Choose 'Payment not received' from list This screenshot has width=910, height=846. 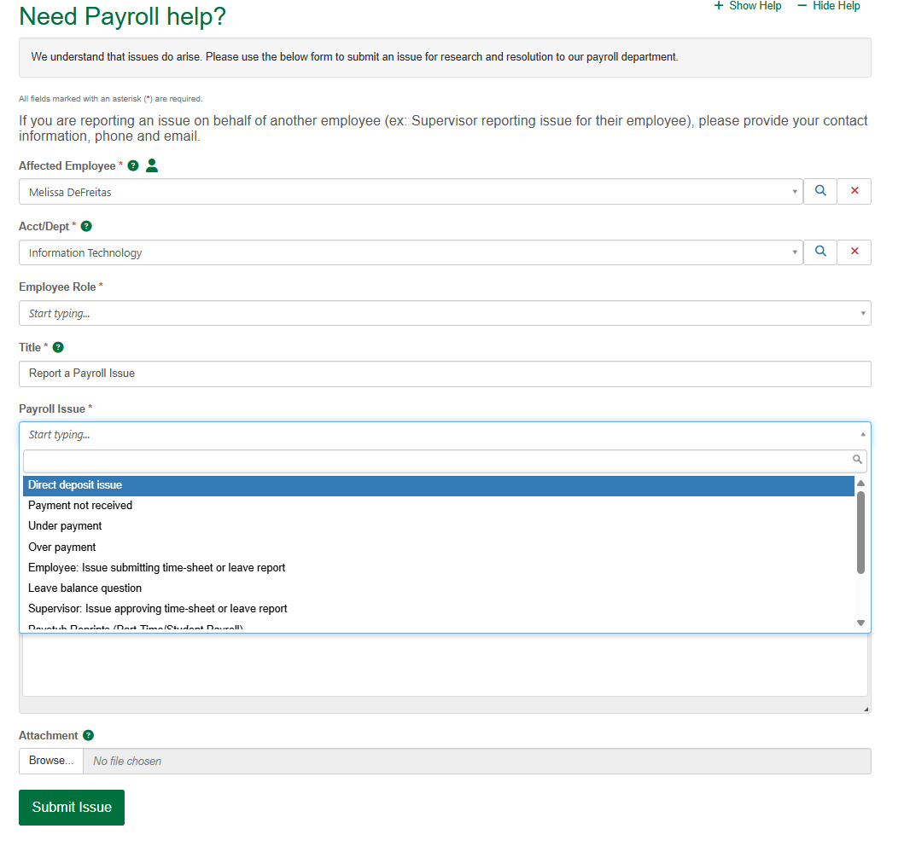coord(80,506)
